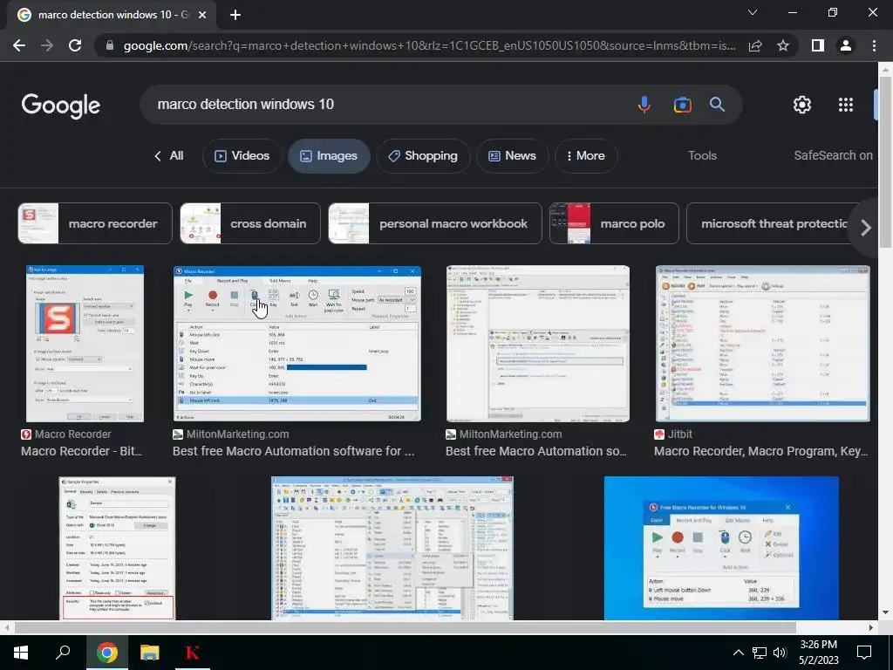893x670 pixels.
Task: Click the voice search microphone icon
Action: [644, 105]
